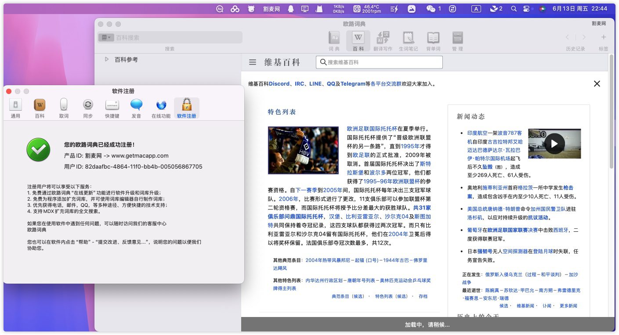Click the input method A icon in menu bar
619x335 pixels.
click(476, 9)
